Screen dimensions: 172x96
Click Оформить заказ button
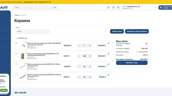pyautogui.click(x=132, y=63)
